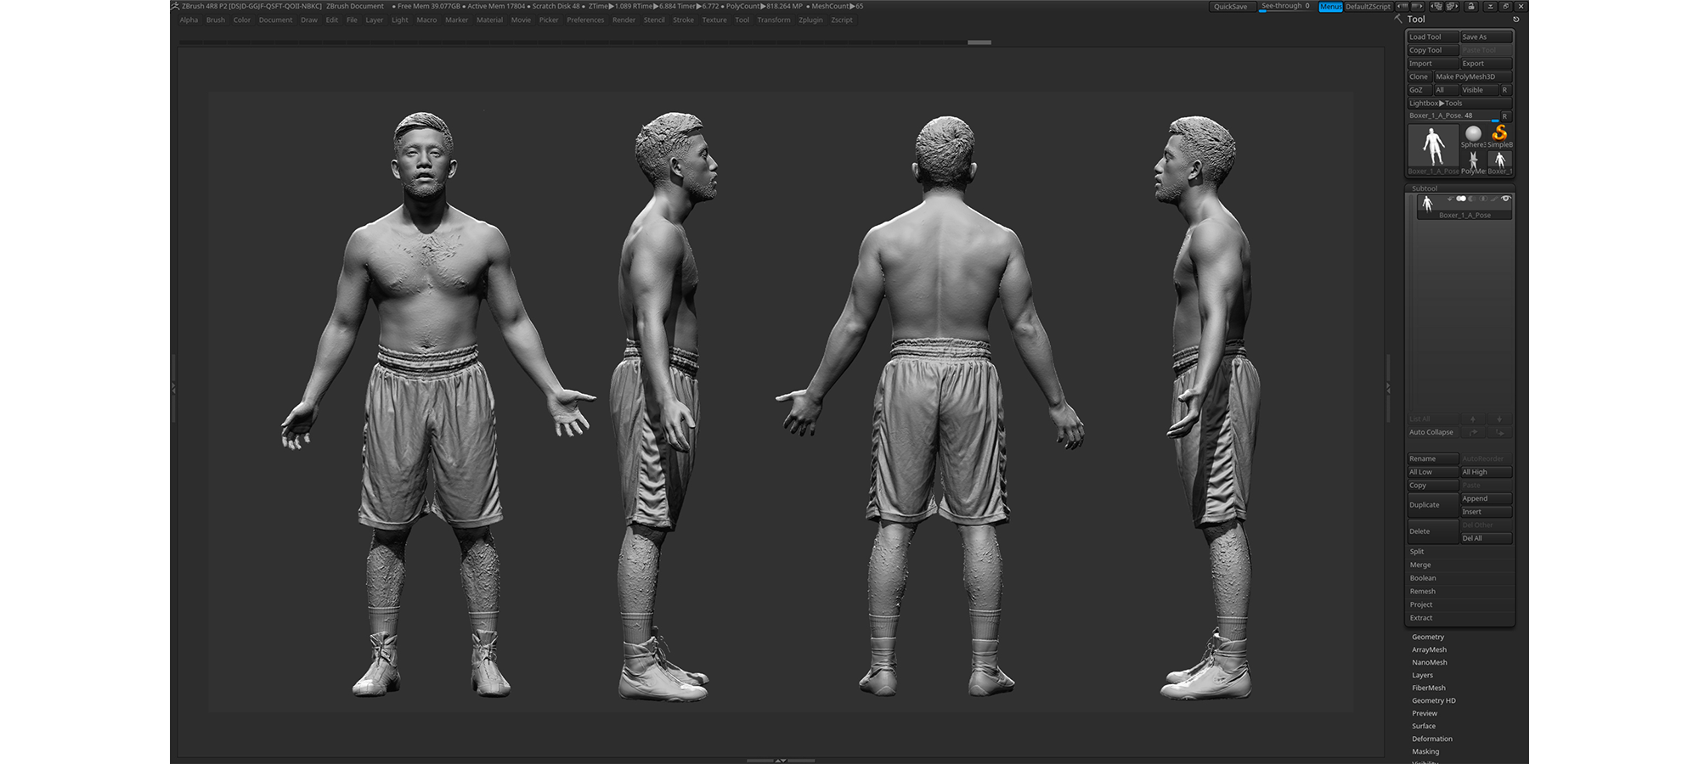The image size is (1699, 764).
Task: Toggle the paintbrush polypaint icon on the subtool
Action: [1494, 199]
